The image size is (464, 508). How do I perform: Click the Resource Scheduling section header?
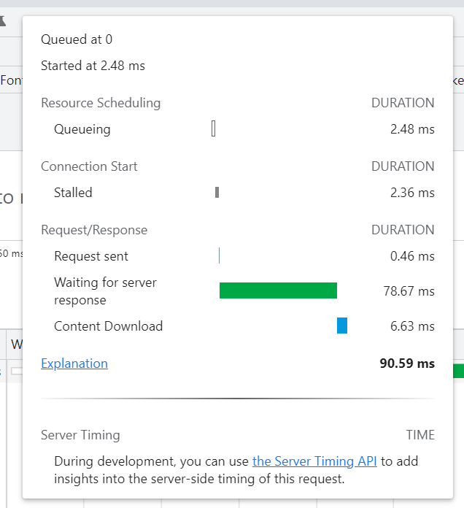(x=101, y=103)
